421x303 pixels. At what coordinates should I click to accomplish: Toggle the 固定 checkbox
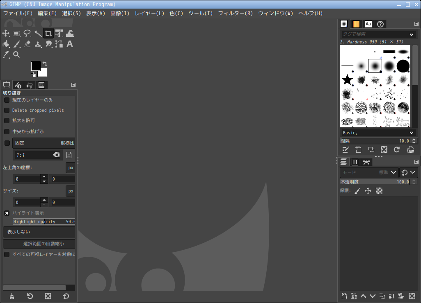coord(7,143)
